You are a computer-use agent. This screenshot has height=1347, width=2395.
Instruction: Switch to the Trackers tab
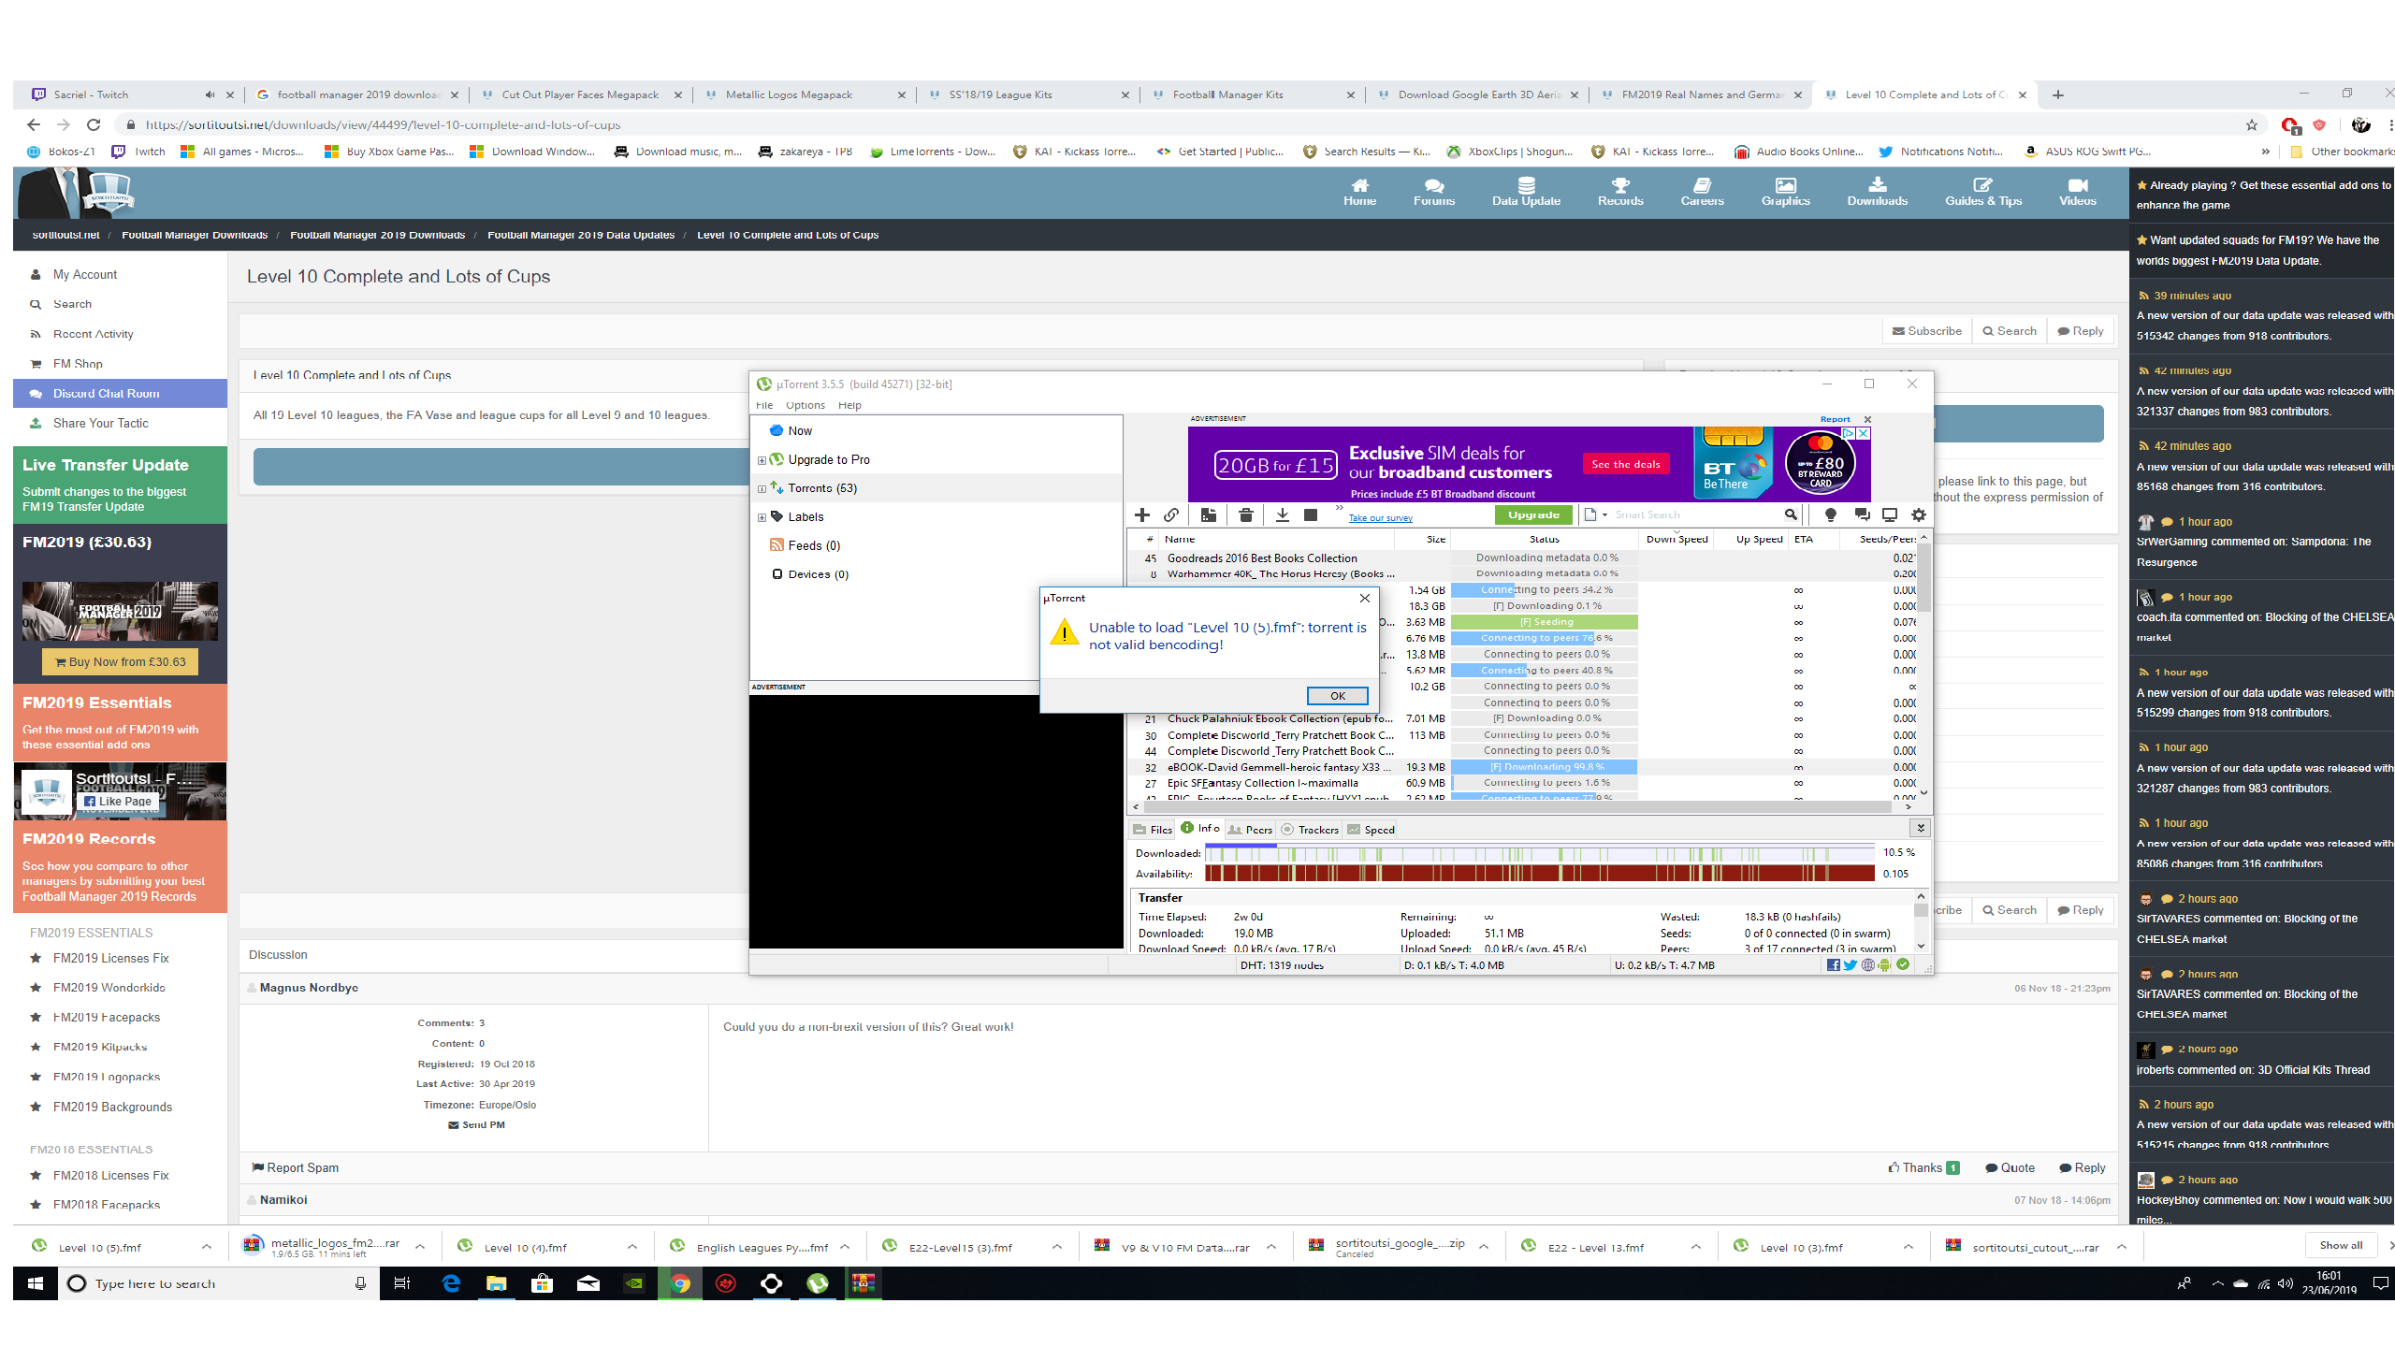[x=1310, y=830]
